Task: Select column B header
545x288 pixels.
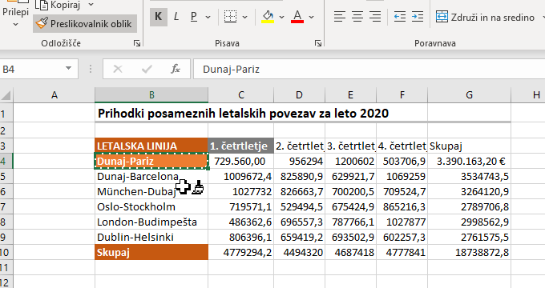Action: point(151,95)
